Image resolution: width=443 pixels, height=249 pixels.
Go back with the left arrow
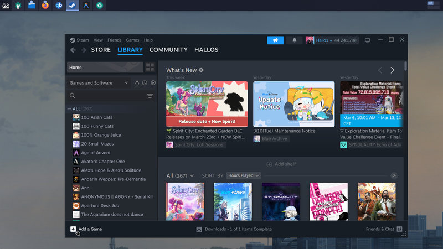[73, 50]
